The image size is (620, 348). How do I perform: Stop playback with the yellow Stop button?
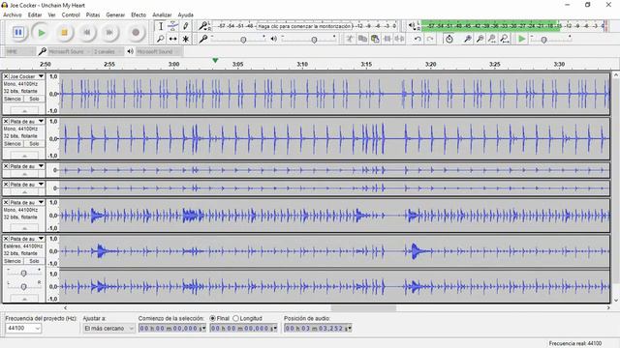click(64, 32)
